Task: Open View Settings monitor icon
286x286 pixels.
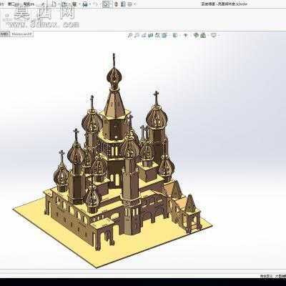Action: pos(214,36)
